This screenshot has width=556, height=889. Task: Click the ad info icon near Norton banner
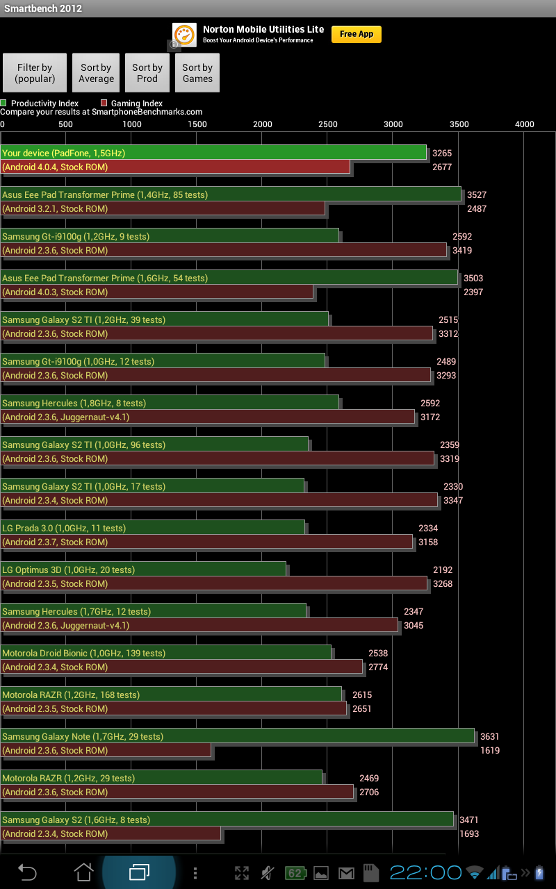[174, 45]
